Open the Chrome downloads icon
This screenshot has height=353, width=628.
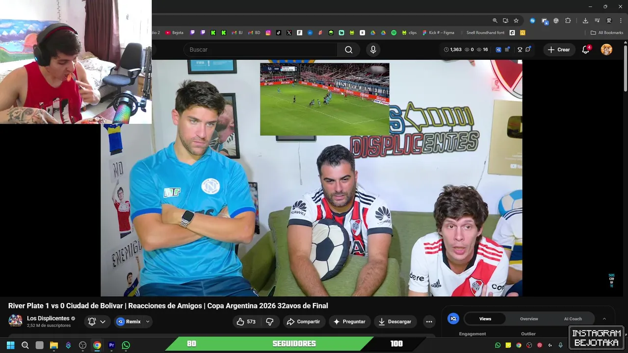point(585,21)
